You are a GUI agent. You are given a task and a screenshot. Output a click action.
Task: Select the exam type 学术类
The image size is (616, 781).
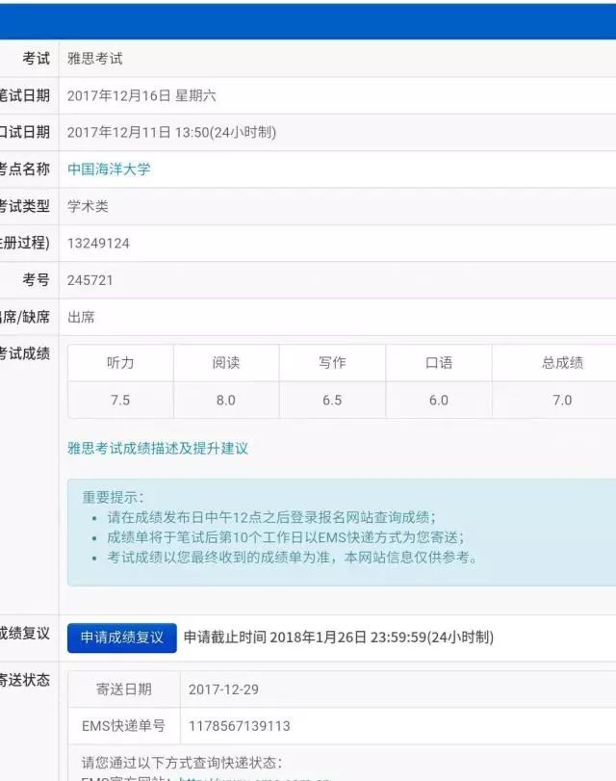click(88, 206)
